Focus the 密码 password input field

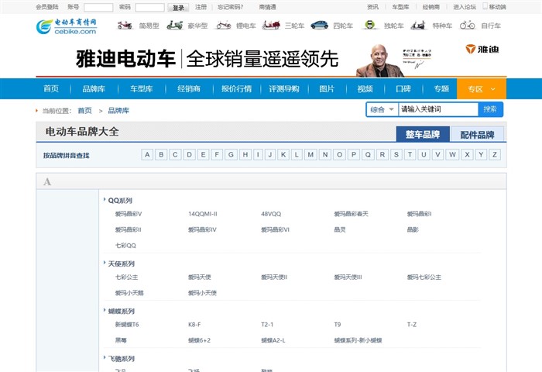149,7
